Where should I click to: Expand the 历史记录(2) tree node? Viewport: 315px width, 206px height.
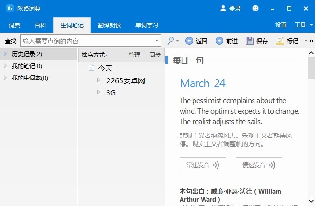[x=5, y=54]
